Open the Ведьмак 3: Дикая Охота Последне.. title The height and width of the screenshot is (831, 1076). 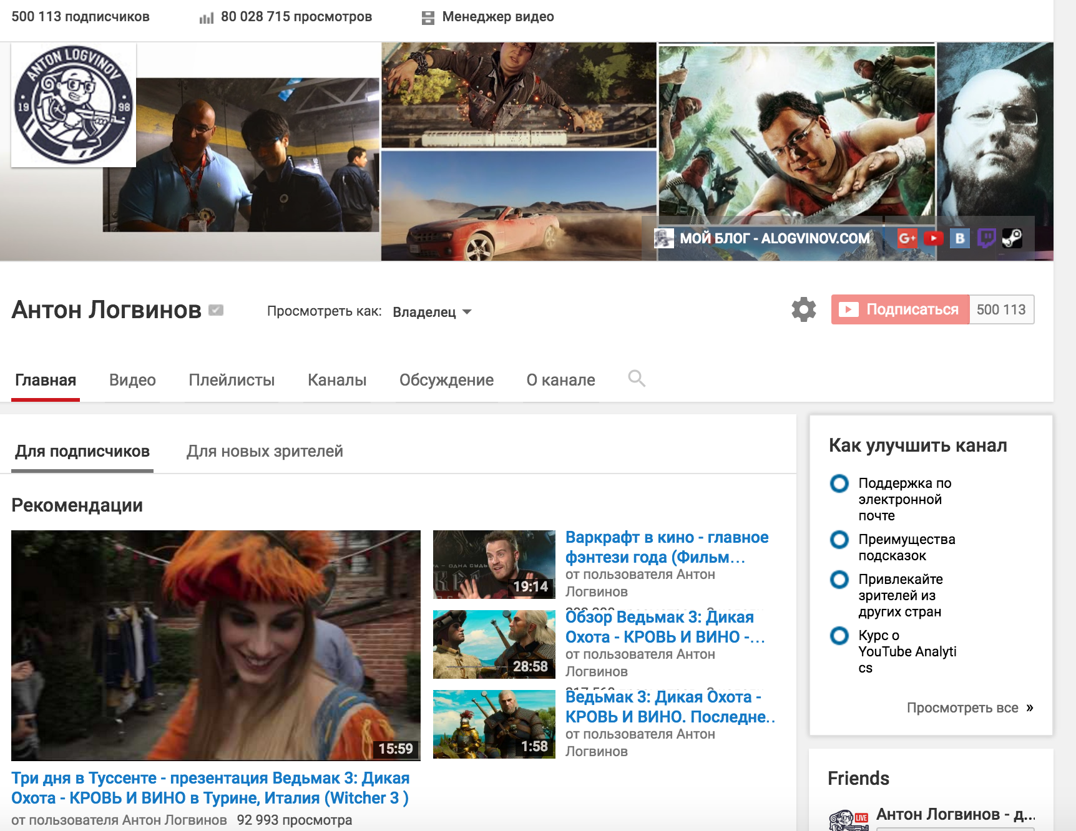(670, 707)
